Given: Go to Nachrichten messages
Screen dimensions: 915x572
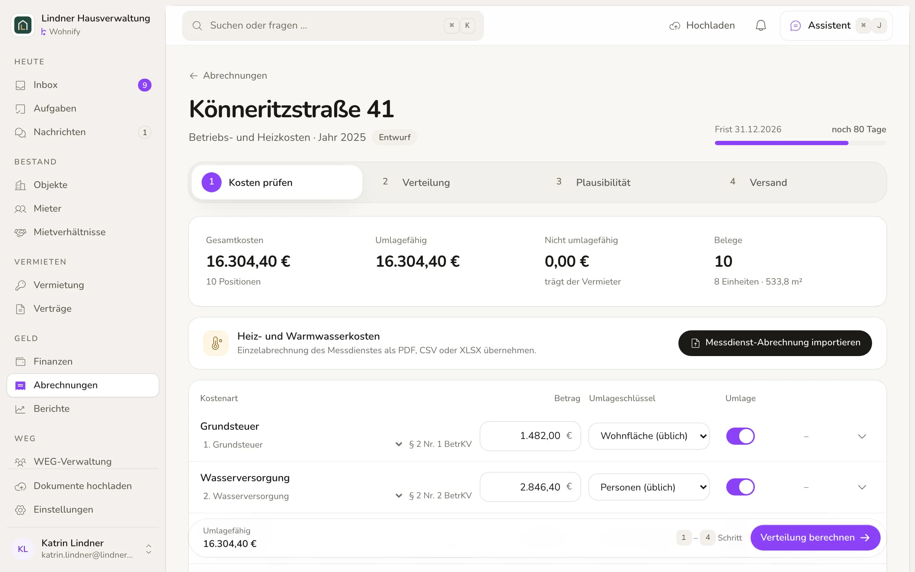Looking at the screenshot, I should pos(83,132).
